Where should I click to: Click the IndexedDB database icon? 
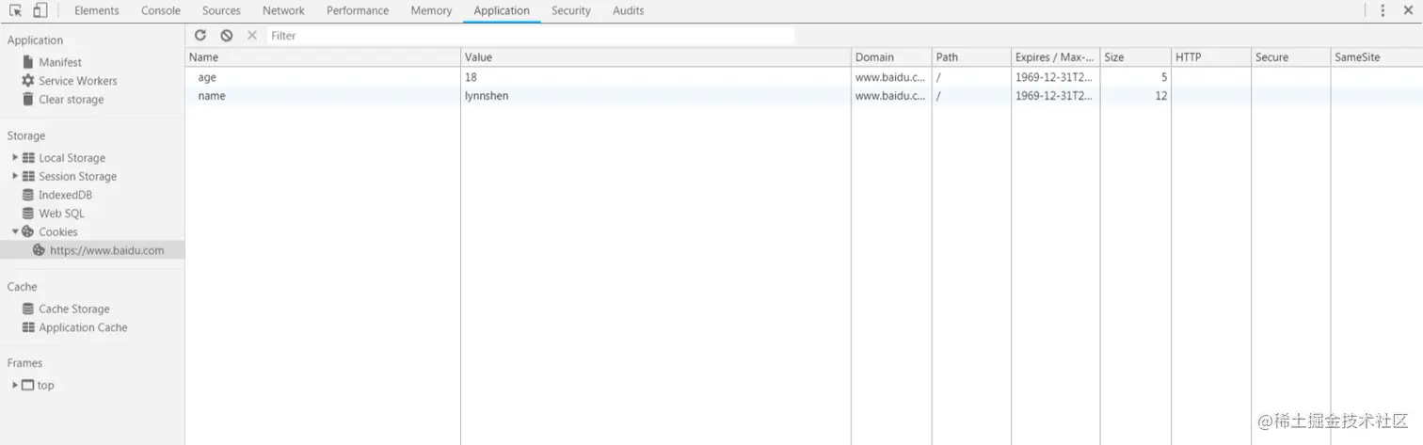[28, 195]
